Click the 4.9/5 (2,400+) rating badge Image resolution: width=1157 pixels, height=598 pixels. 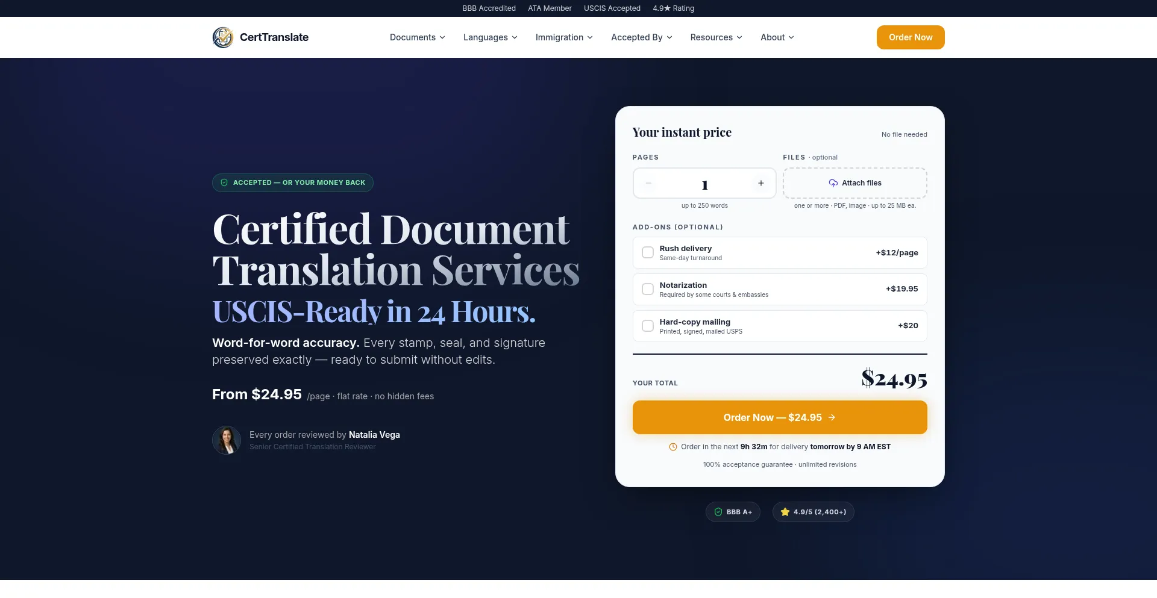pos(814,512)
